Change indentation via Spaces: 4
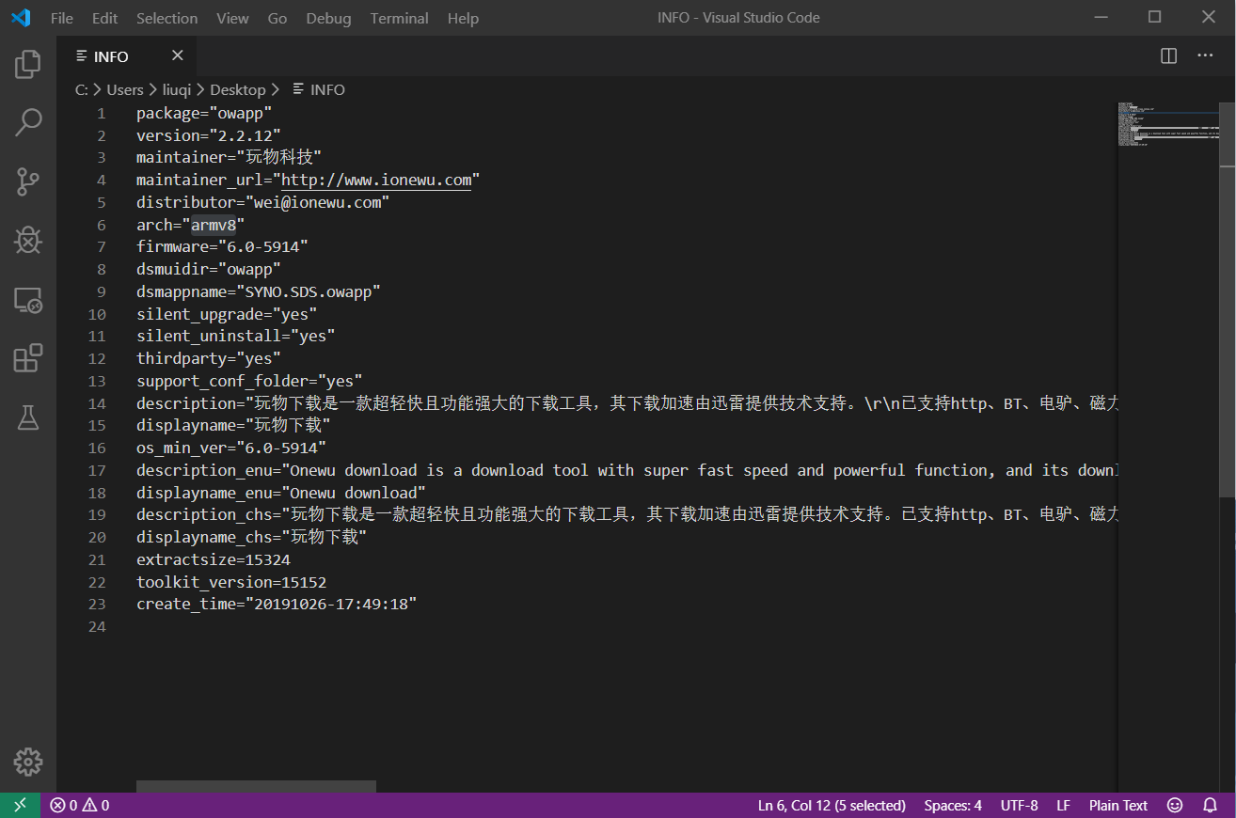1236x818 pixels. (953, 806)
